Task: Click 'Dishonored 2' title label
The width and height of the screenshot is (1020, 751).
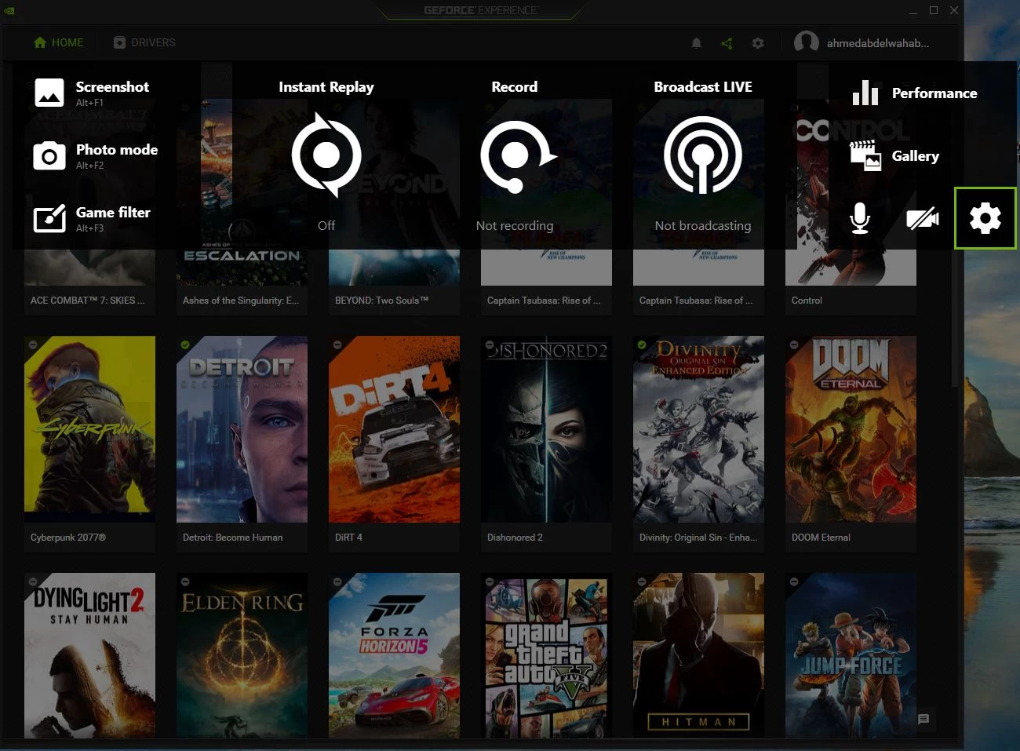Action: click(x=515, y=538)
